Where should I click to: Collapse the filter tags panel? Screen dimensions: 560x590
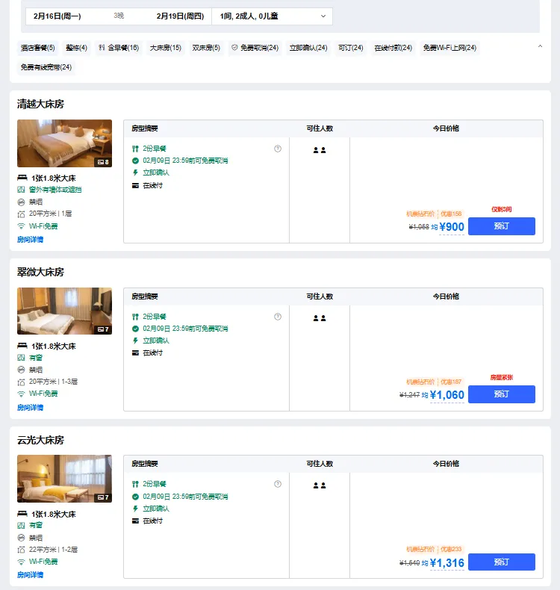[540, 47]
